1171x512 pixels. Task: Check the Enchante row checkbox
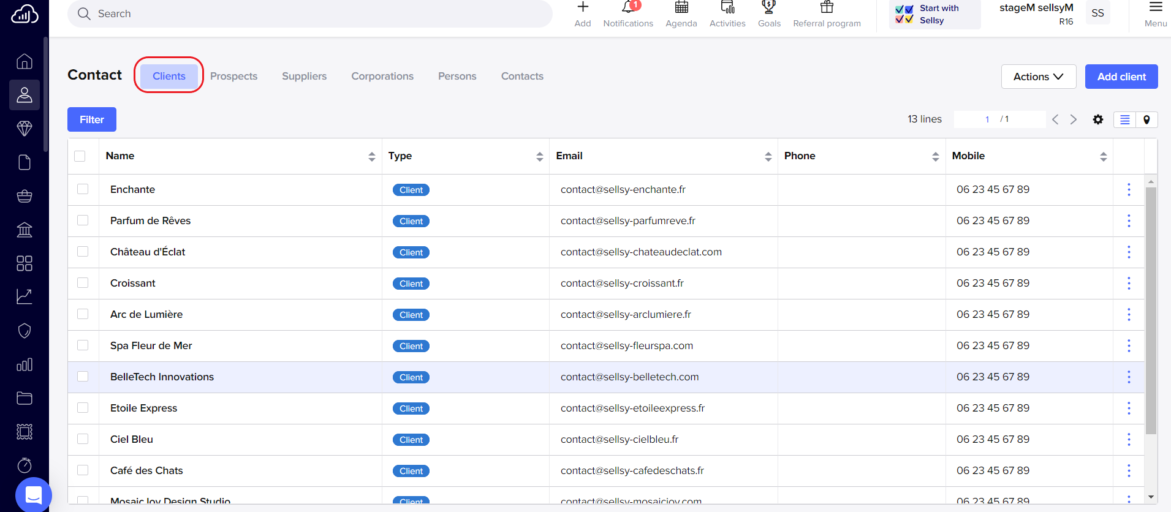(83, 189)
